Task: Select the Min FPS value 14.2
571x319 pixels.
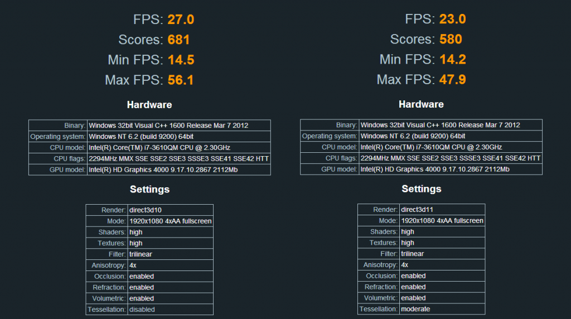Action: 452,60
